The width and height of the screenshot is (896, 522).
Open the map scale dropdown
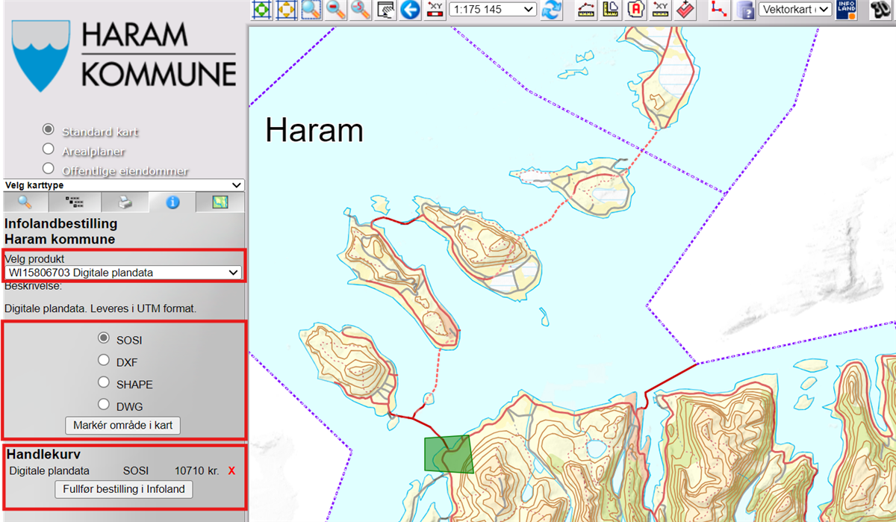click(x=492, y=10)
